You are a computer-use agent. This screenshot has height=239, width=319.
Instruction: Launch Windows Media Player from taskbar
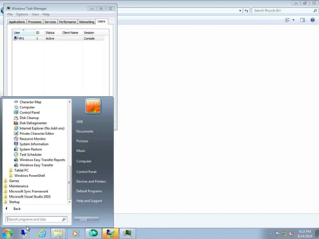tap(75, 233)
